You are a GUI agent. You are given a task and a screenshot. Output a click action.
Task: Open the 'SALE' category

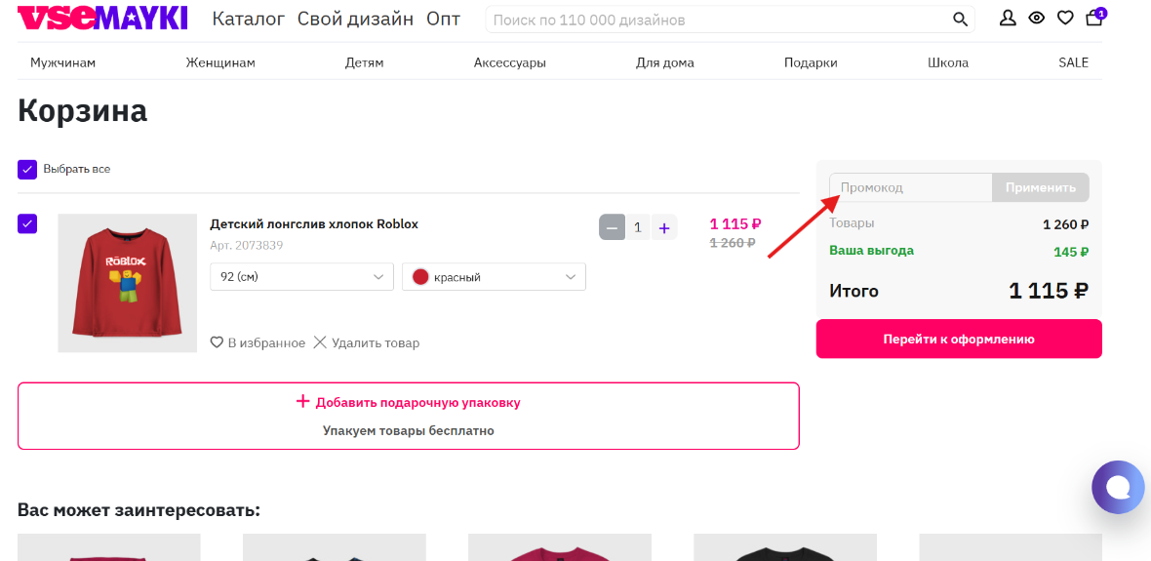(1073, 62)
